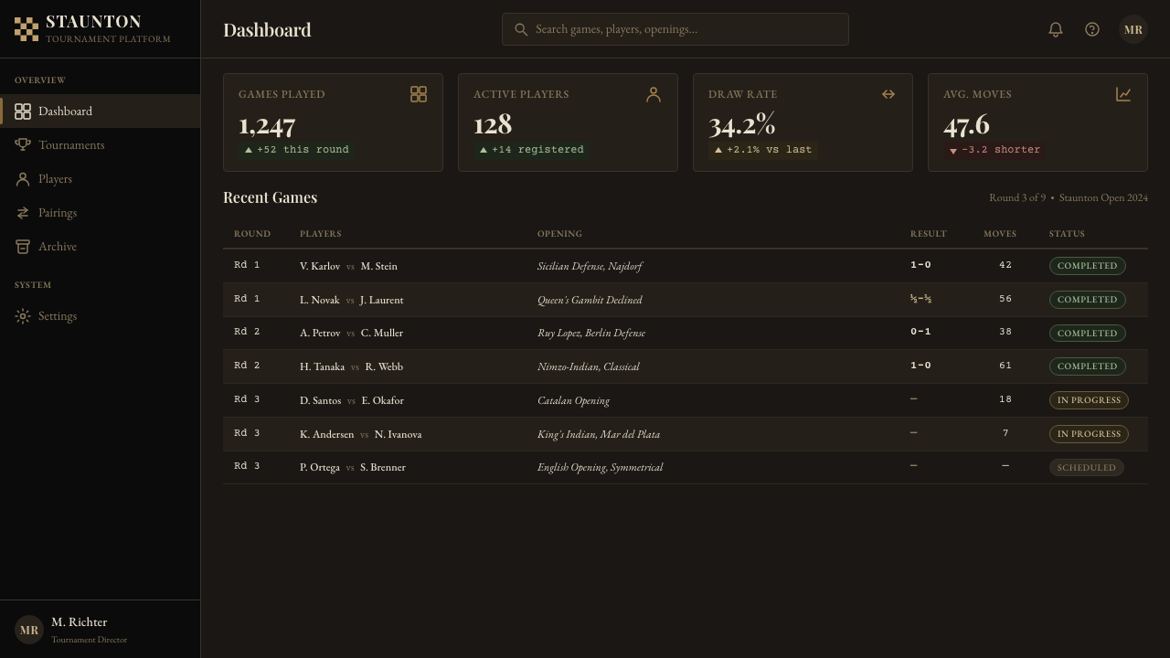Screen dimensions: 1170x658
Task: Open the D. Santos vs E. Okafor game
Action: pos(686,400)
